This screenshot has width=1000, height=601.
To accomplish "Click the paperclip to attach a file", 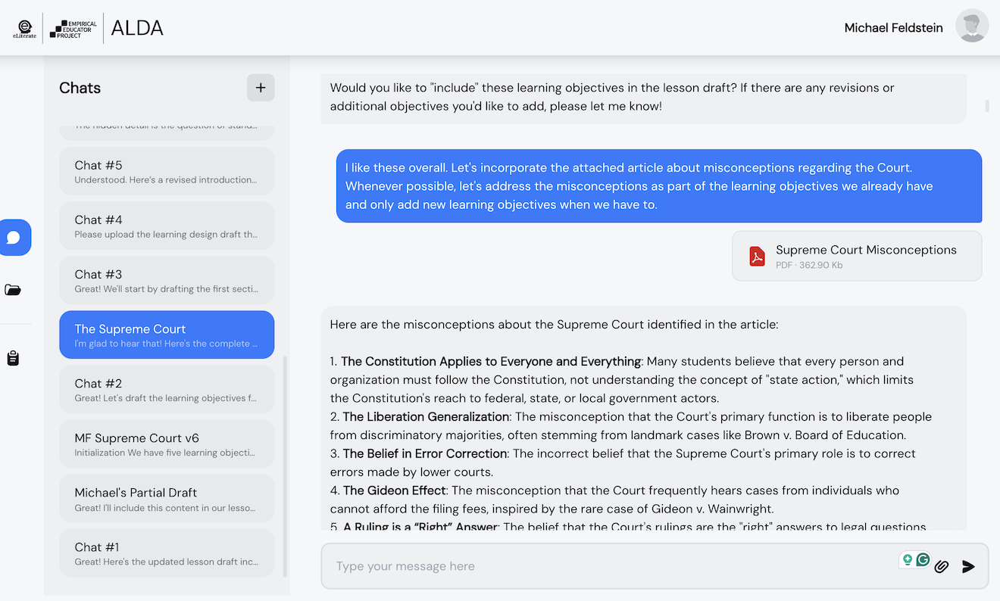I will 941,565.
